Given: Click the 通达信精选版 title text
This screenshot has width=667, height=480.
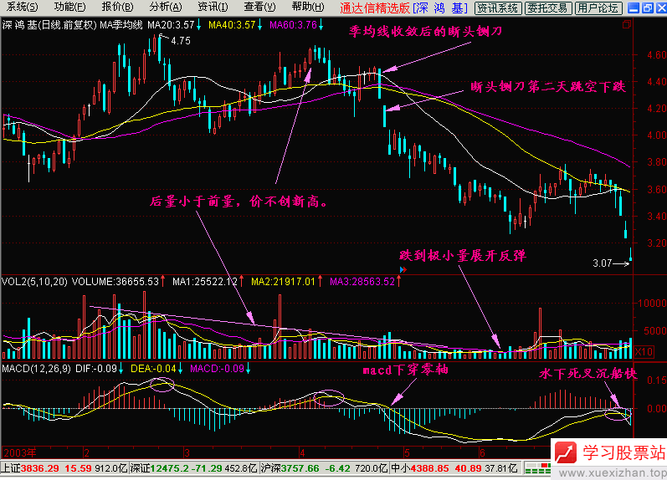Looking at the screenshot, I should click(x=374, y=8).
